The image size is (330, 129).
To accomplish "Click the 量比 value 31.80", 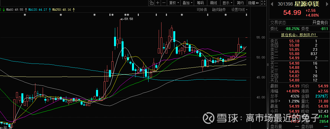I will click(323, 101).
